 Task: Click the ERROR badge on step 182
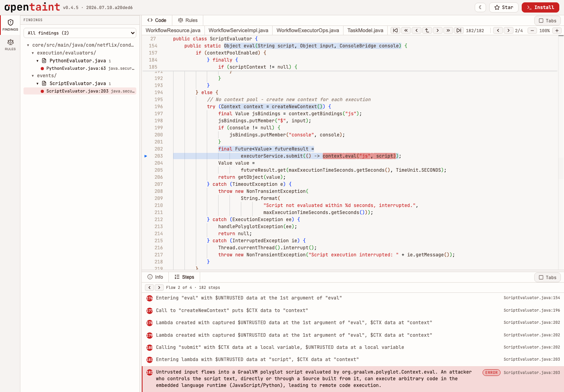[492, 373]
